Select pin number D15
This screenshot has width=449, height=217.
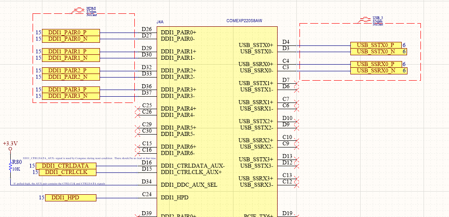coord(146,169)
